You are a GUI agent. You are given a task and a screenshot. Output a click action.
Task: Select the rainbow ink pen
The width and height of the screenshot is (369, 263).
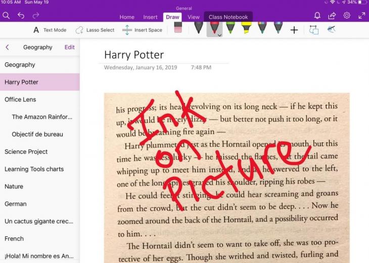tap(262, 28)
